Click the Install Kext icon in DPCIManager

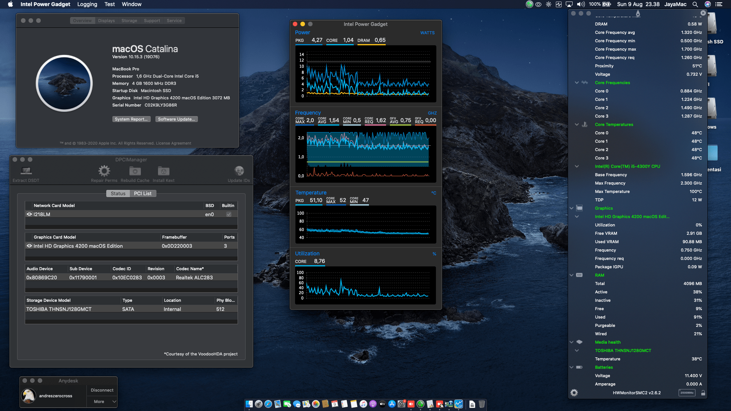(163, 171)
